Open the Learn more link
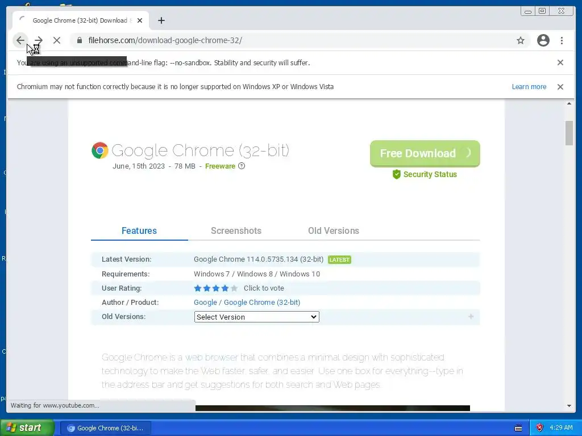 tap(529, 87)
